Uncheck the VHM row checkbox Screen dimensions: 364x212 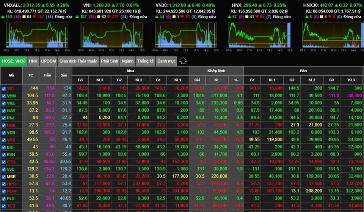pyautogui.click(x=3, y=96)
